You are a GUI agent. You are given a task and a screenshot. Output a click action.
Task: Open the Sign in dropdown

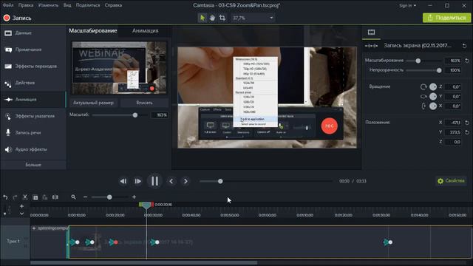coord(407,5)
